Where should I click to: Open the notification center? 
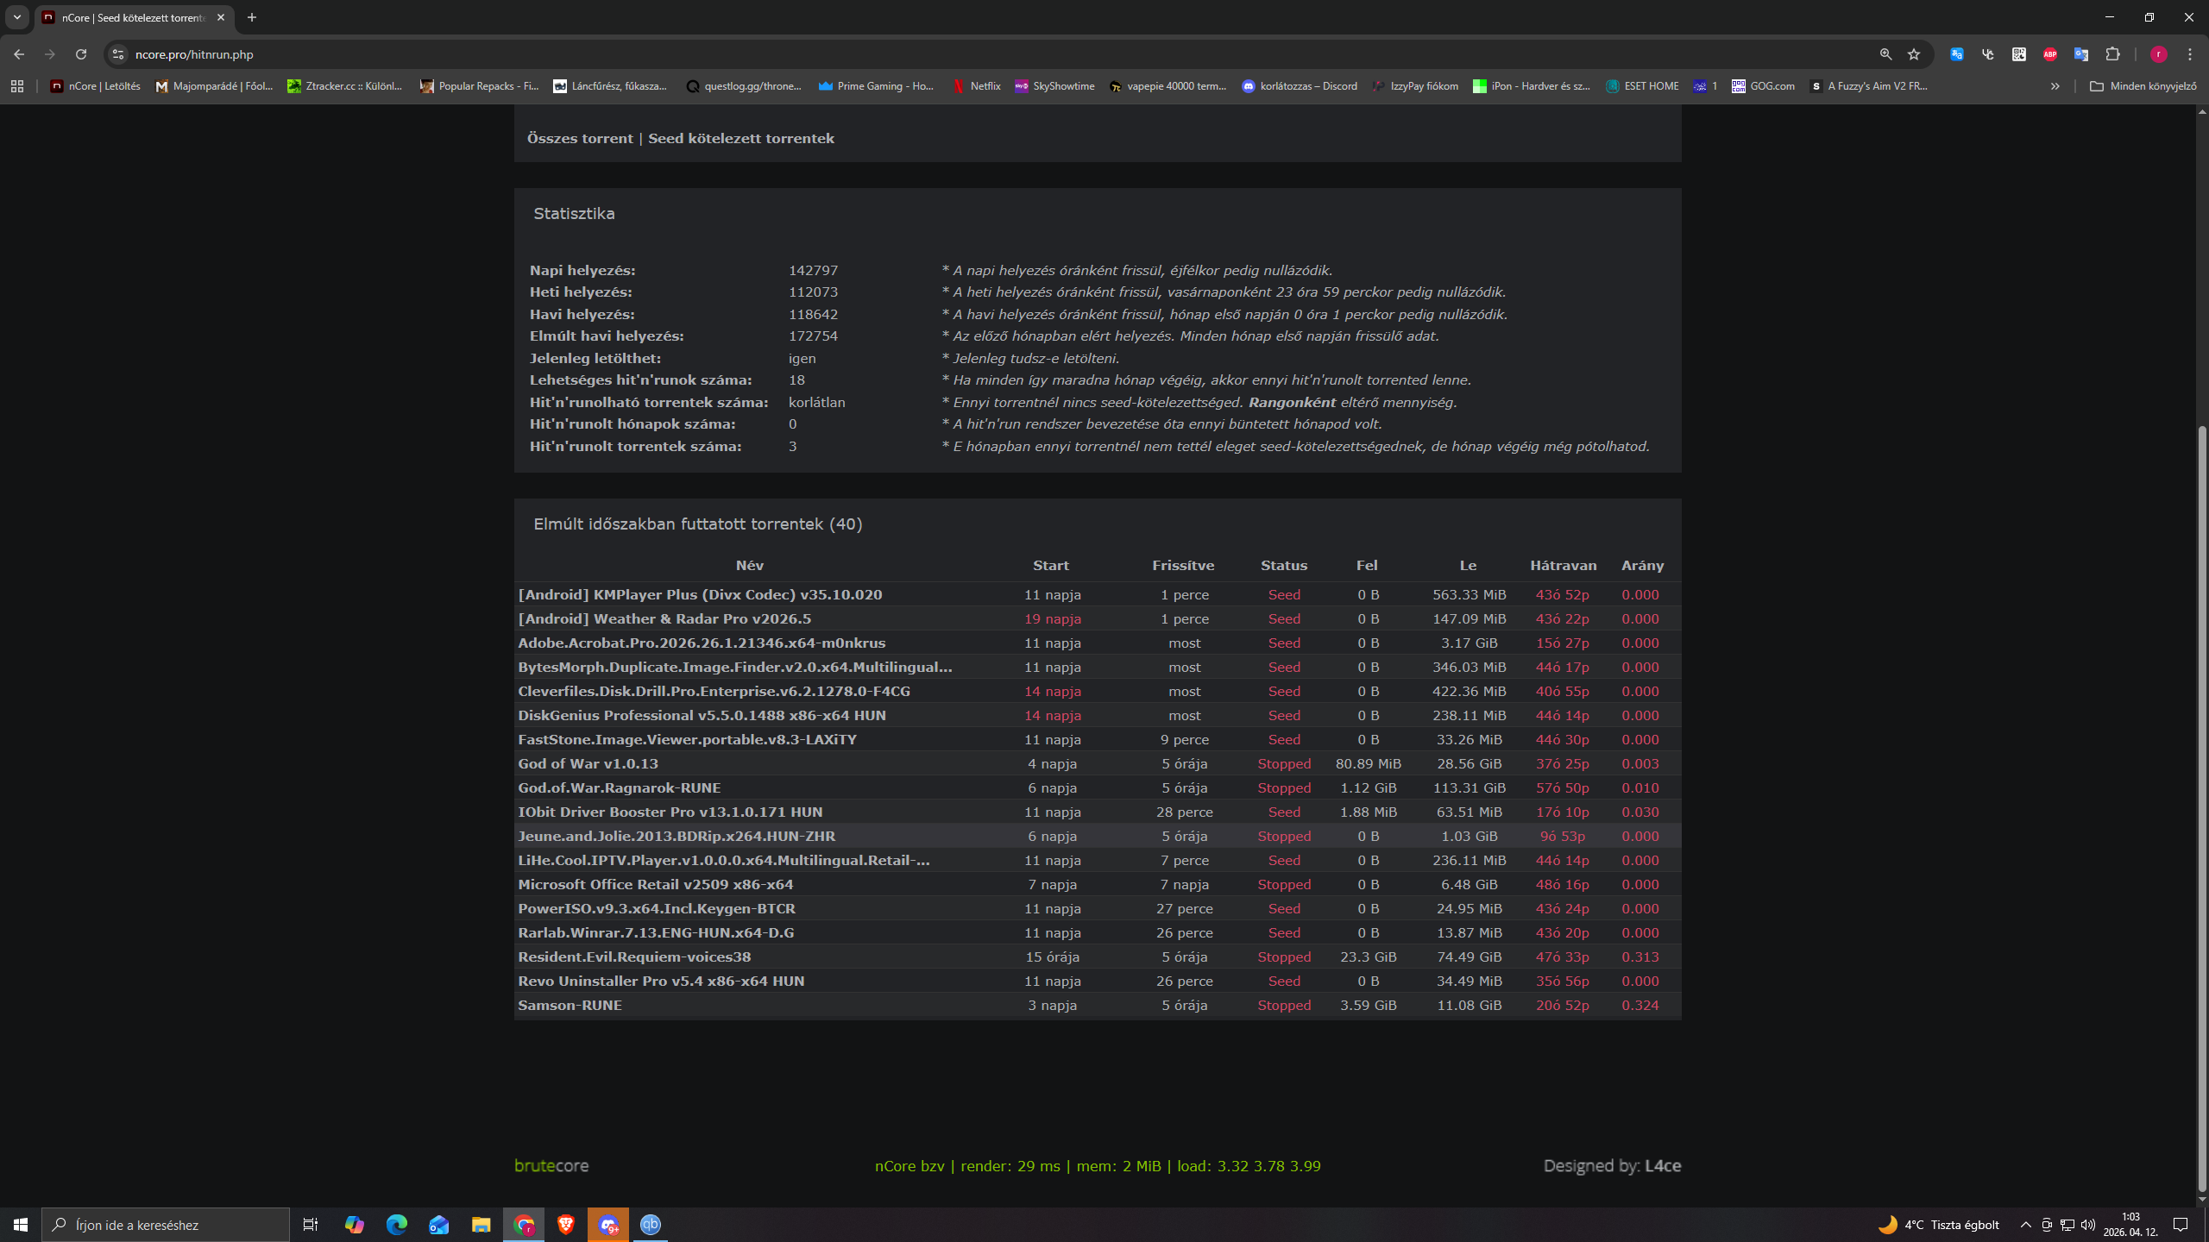coord(2181,1225)
